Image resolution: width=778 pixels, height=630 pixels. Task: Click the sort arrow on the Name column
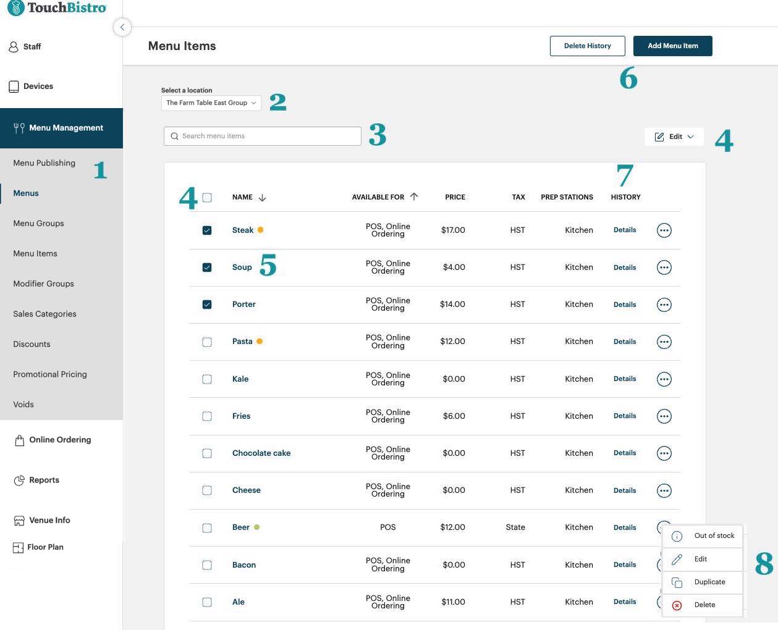pyautogui.click(x=262, y=197)
